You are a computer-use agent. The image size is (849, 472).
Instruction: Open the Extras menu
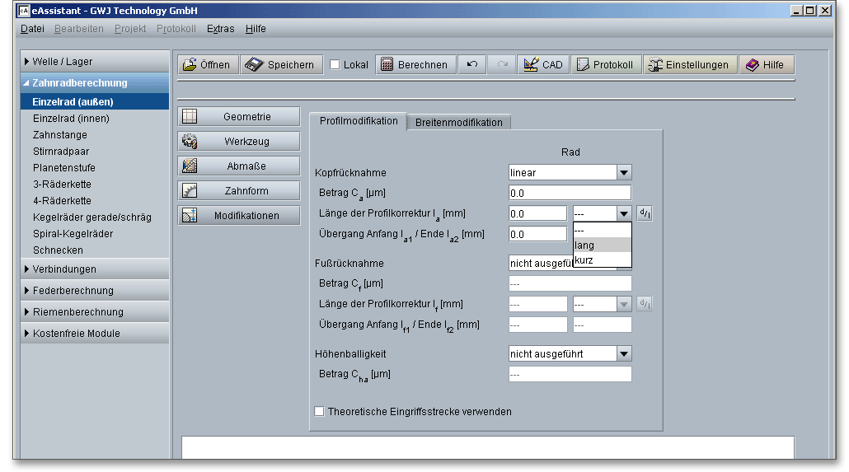[220, 29]
